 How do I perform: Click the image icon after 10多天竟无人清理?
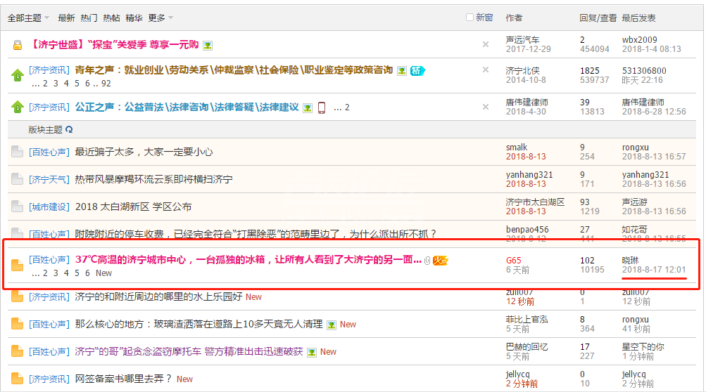(x=332, y=325)
